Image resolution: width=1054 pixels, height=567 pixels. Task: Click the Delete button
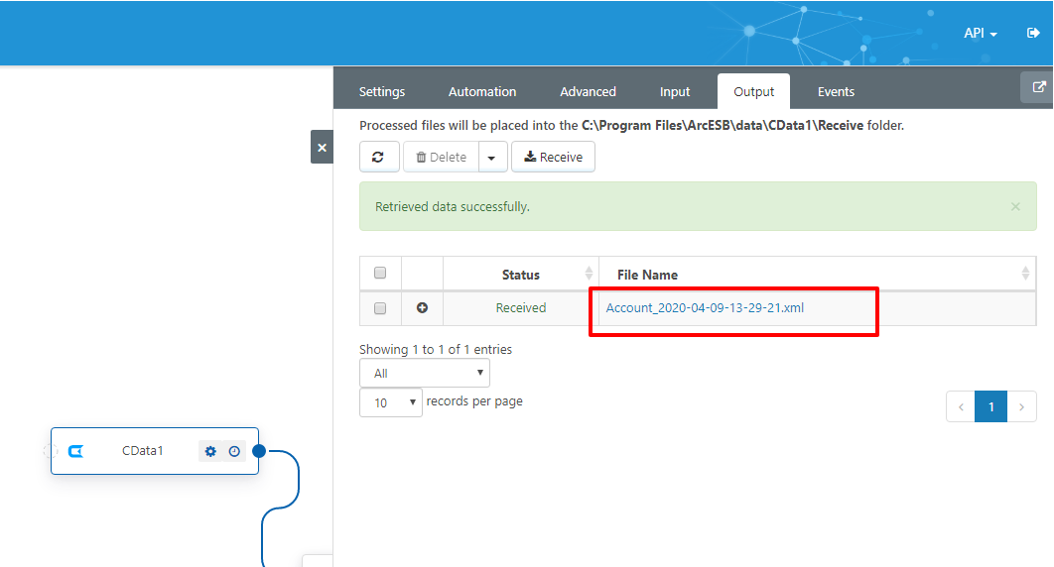pos(441,157)
